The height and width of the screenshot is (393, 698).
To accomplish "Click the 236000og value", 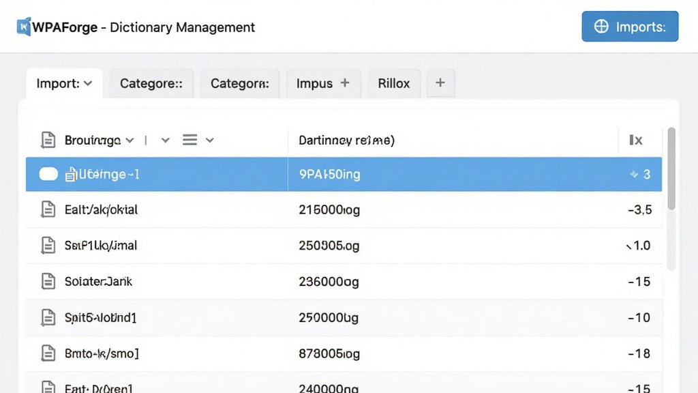I will 329,282.
